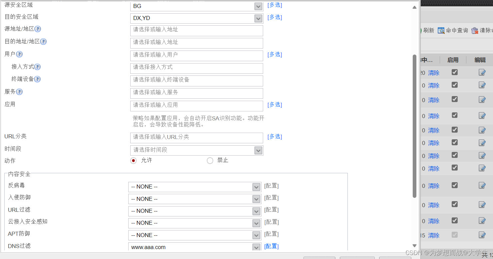The image size is (493, 259).
Task: Click the URL分类 input field
Action: pos(197,138)
